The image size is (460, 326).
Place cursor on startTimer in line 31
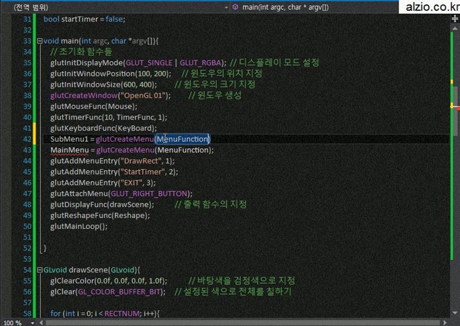pyautogui.click(x=79, y=19)
